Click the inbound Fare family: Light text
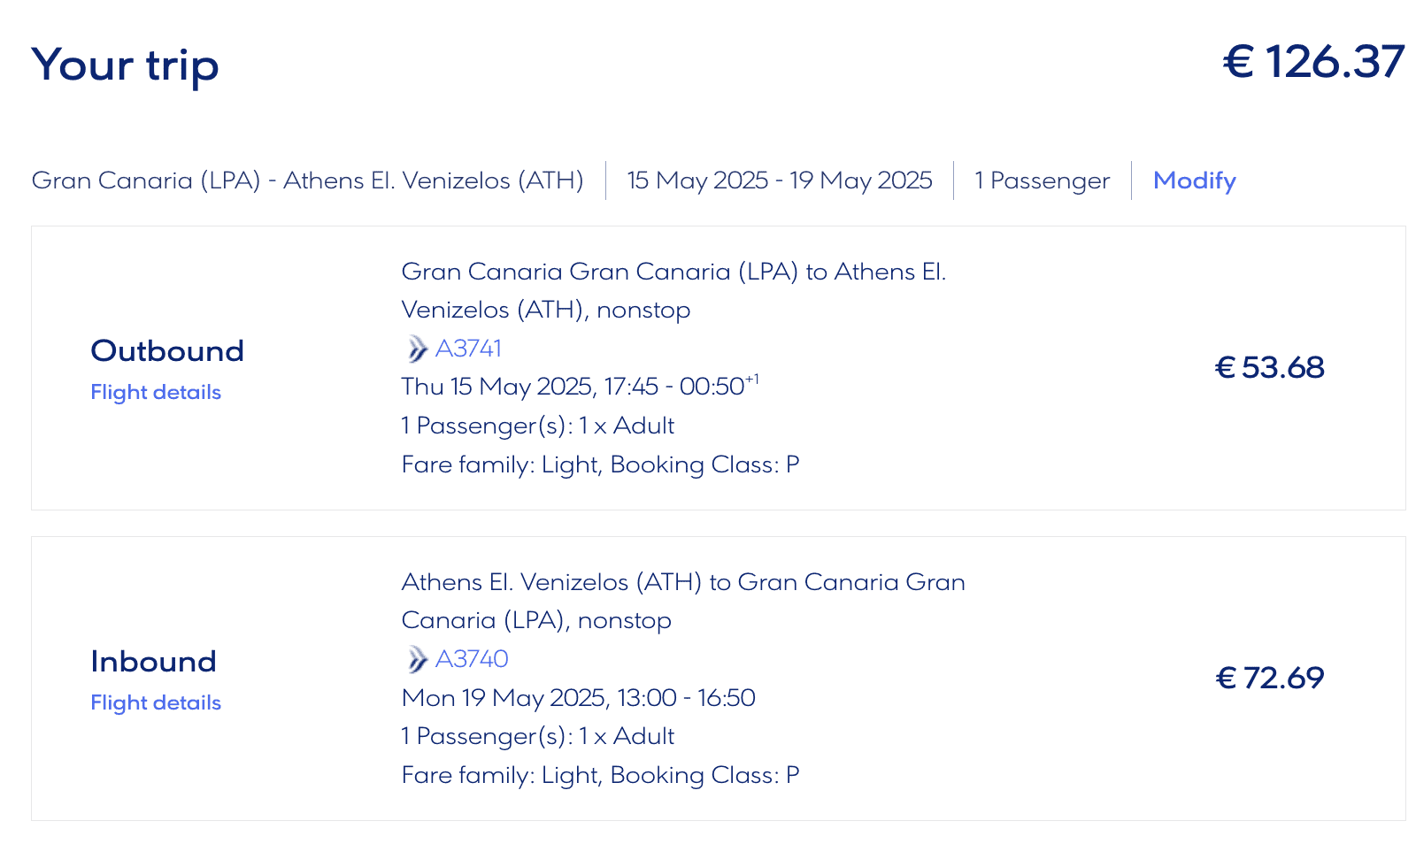Image resolution: width=1416 pixels, height=844 pixels. pos(502,775)
